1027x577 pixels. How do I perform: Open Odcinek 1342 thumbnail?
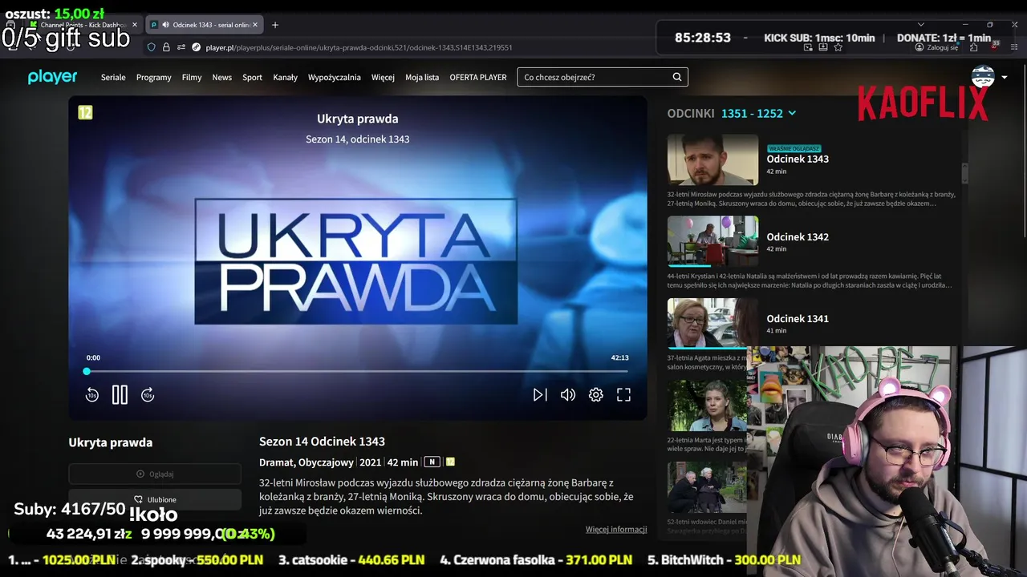coord(712,240)
